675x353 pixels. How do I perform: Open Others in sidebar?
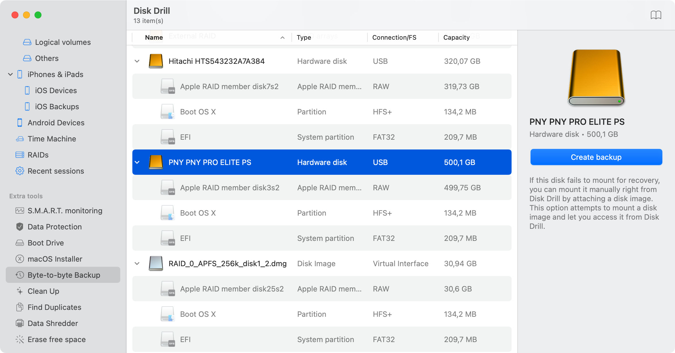(63, 58)
